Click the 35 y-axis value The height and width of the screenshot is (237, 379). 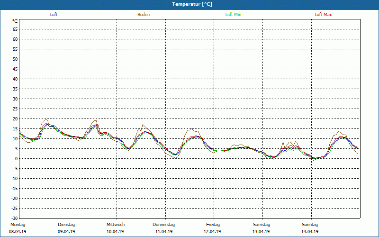15,89
